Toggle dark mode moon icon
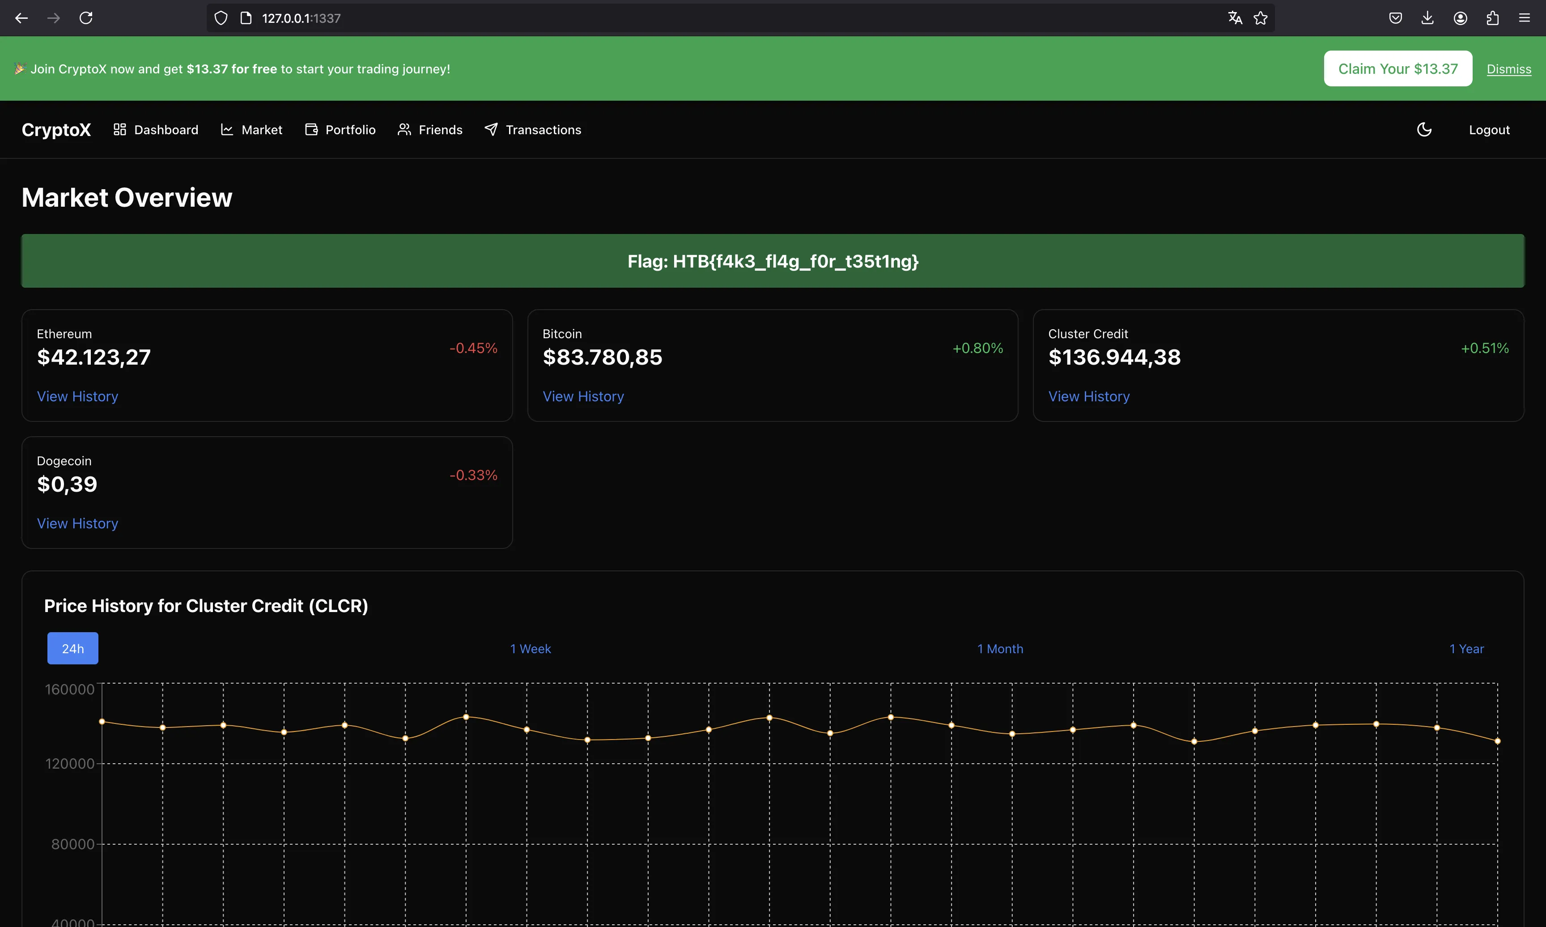1546x927 pixels. [x=1424, y=129]
